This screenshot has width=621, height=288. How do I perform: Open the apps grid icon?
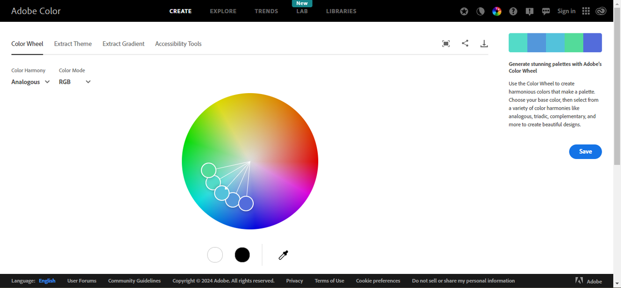[586, 11]
